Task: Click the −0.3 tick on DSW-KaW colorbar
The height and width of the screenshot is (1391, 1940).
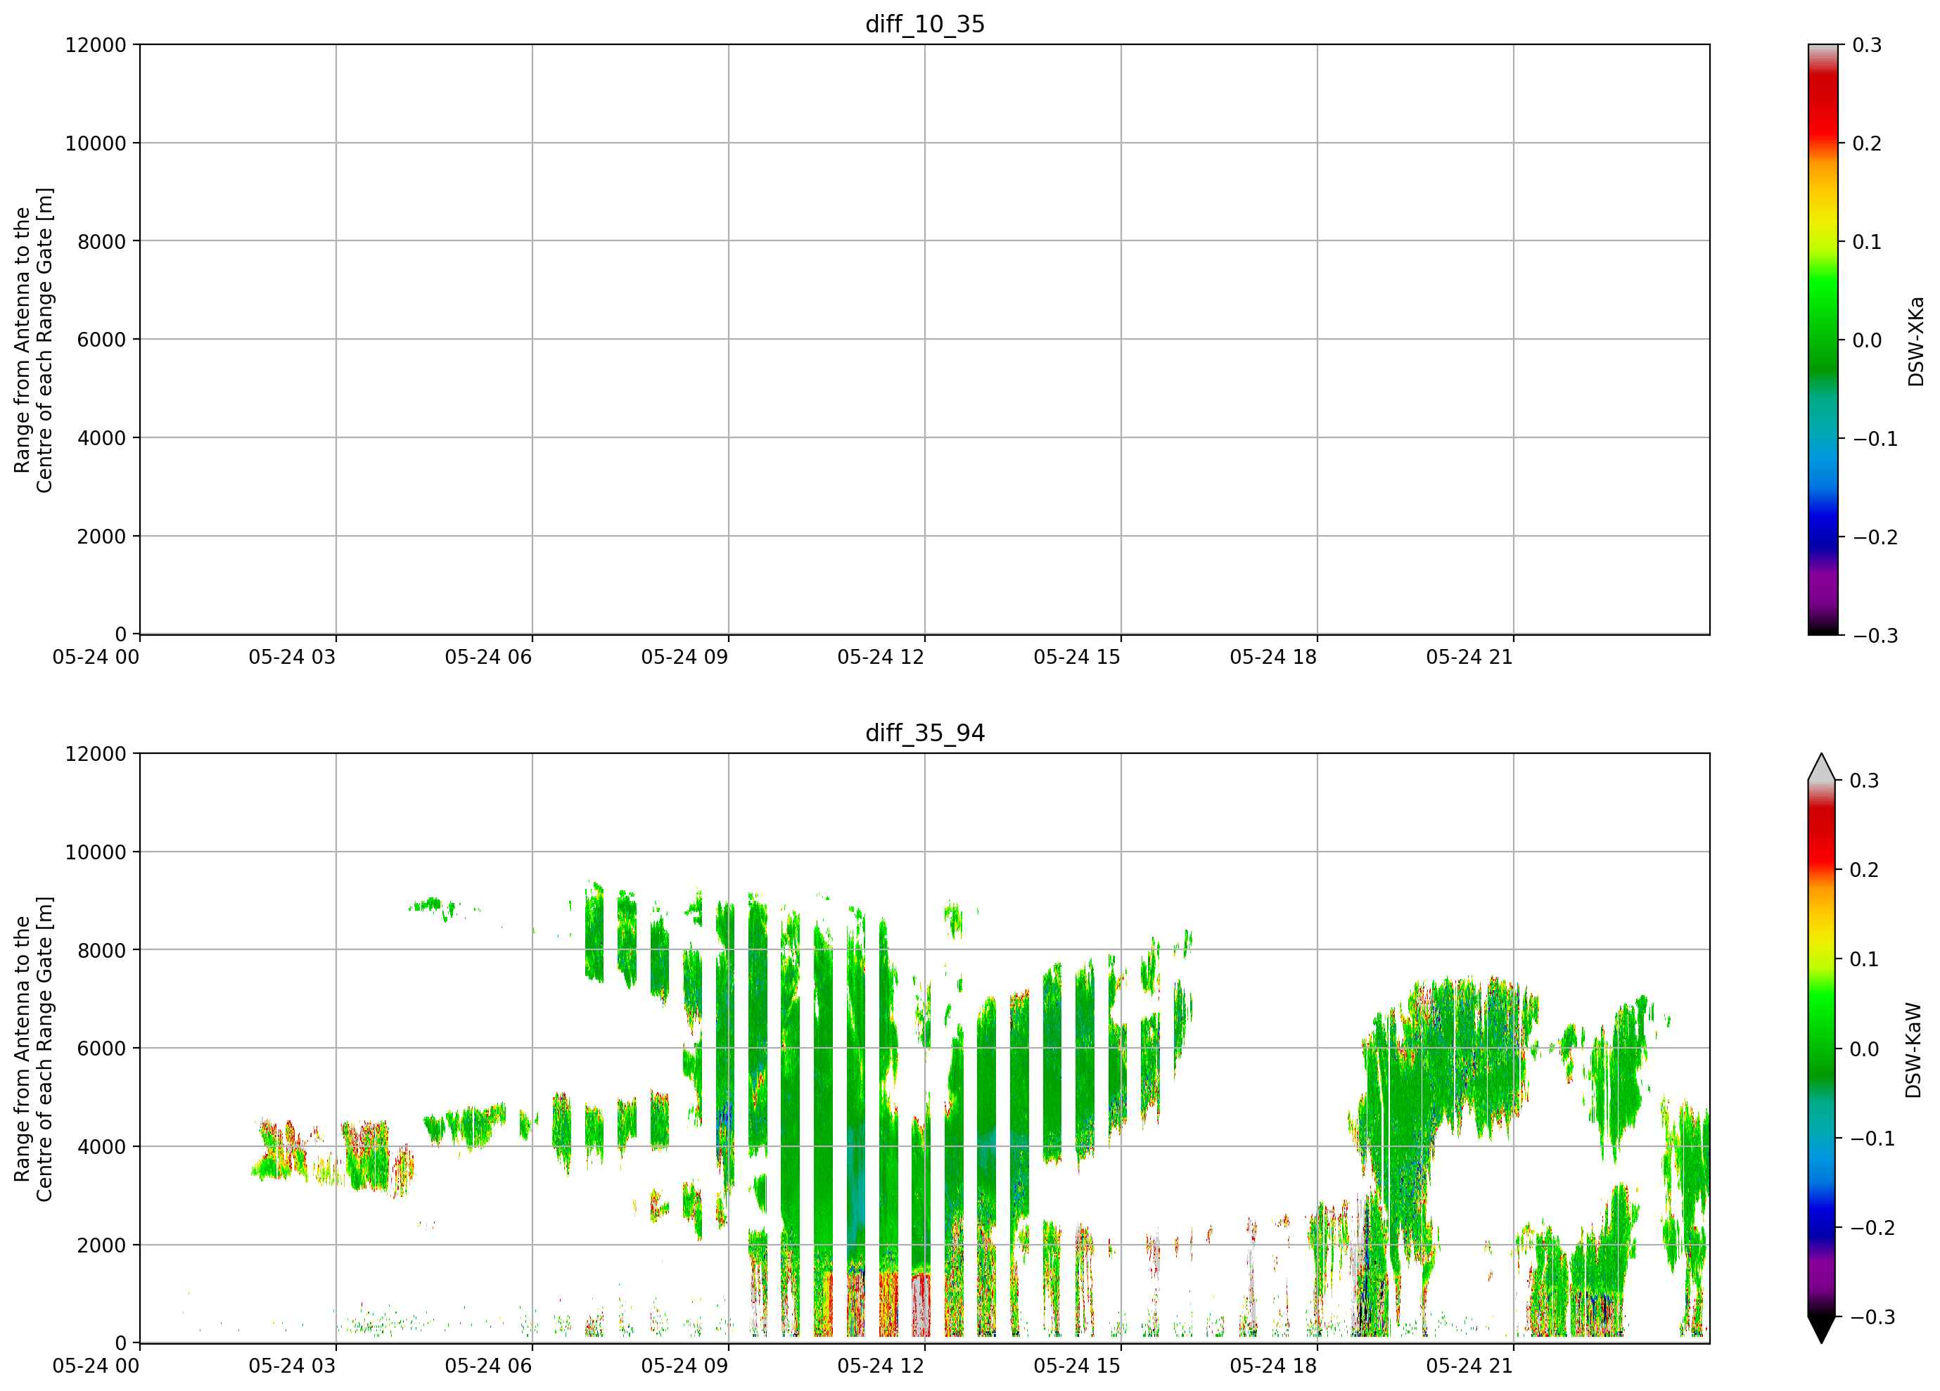Action: click(x=1872, y=1316)
